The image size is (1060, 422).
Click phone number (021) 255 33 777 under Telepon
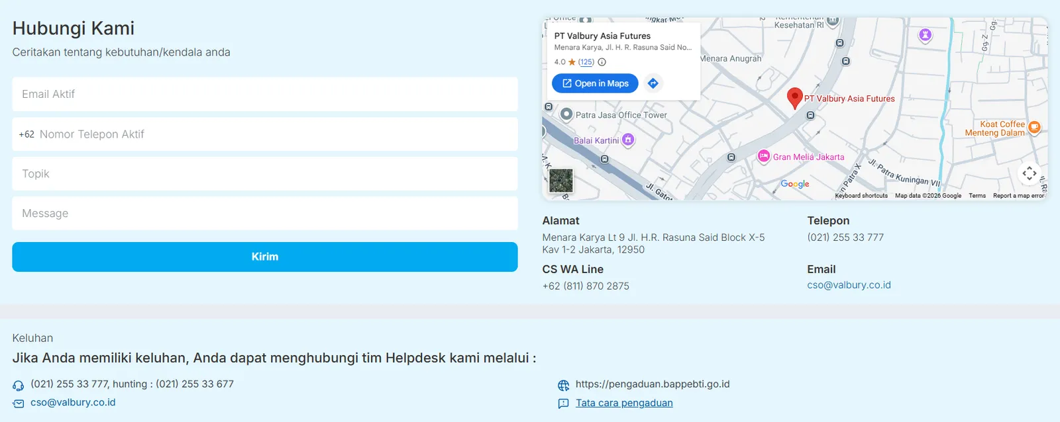[x=845, y=237]
